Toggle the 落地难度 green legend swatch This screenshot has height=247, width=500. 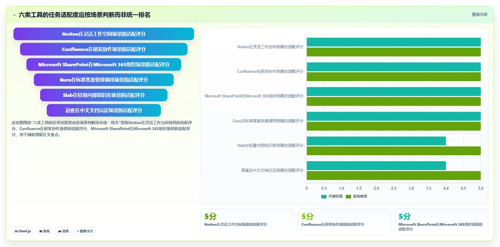click(348, 197)
